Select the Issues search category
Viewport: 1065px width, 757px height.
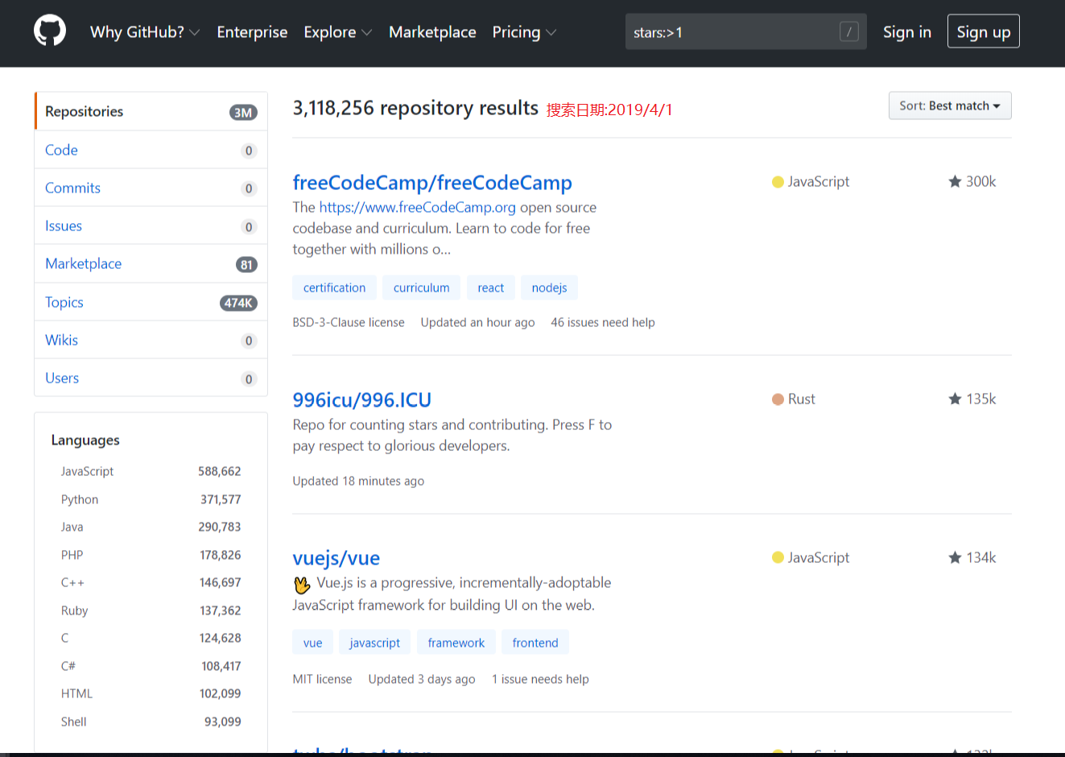point(151,225)
